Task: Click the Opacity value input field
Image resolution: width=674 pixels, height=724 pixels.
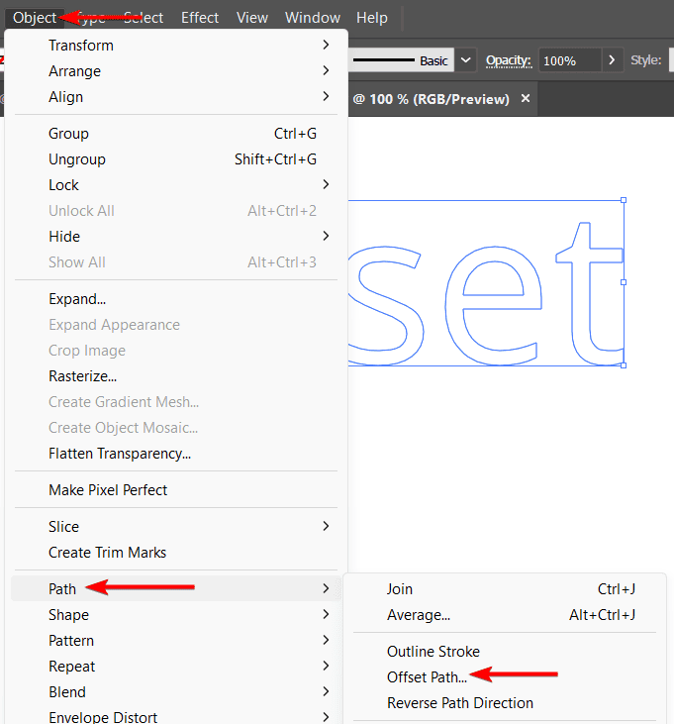Action: tap(568, 60)
